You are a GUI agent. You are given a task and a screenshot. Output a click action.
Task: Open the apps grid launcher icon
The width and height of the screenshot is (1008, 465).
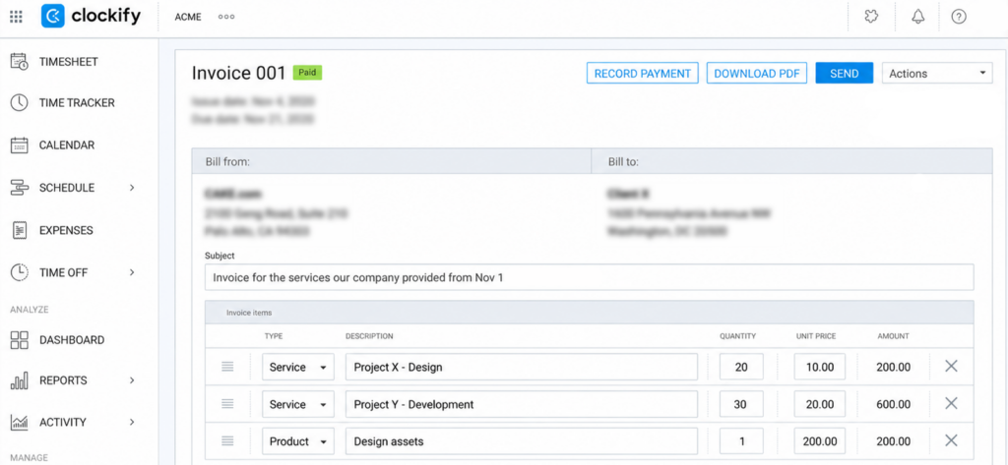click(x=16, y=17)
